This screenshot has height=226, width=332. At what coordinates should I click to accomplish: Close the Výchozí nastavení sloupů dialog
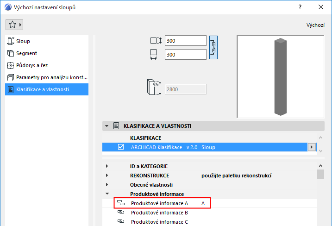pyautogui.click(x=321, y=7)
